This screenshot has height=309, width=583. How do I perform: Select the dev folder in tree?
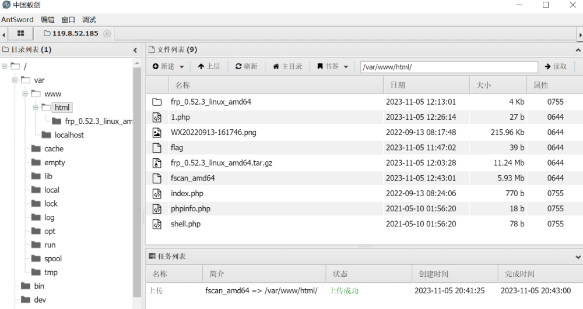[x=40, y=300]
